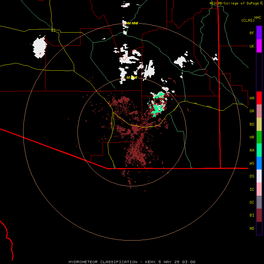Image resolution: width=264 pixels, height=264 pixels.
Task: Select the GR graupel color swatch
Action: coord(259,111)
